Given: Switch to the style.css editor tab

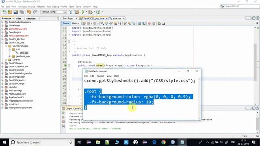Looking at the screenshot, I should click(117, 18).
